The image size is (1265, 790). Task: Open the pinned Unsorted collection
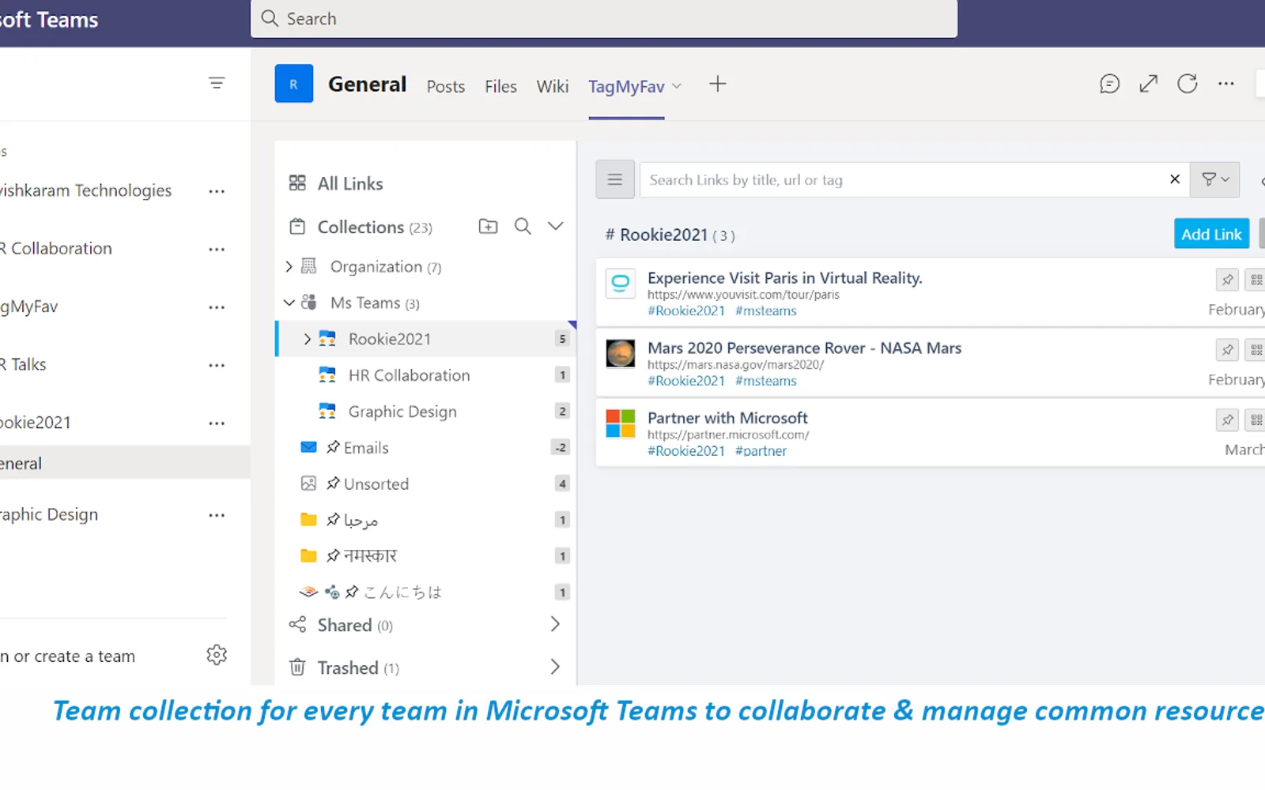point(426,484)
